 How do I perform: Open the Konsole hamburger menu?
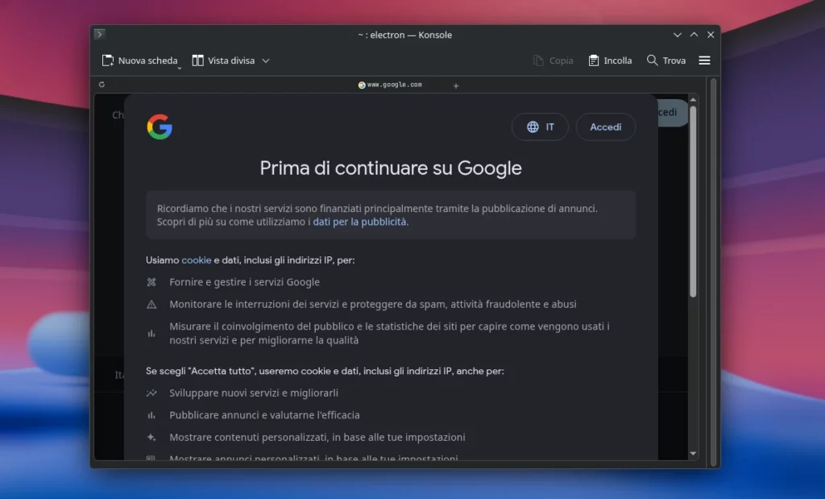tap(704, 60)
